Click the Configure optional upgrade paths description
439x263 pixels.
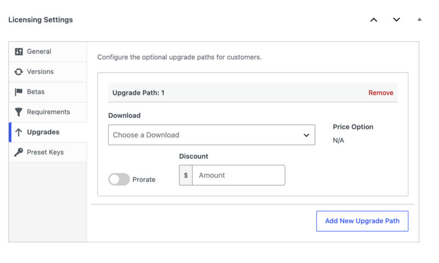[179, 58]
